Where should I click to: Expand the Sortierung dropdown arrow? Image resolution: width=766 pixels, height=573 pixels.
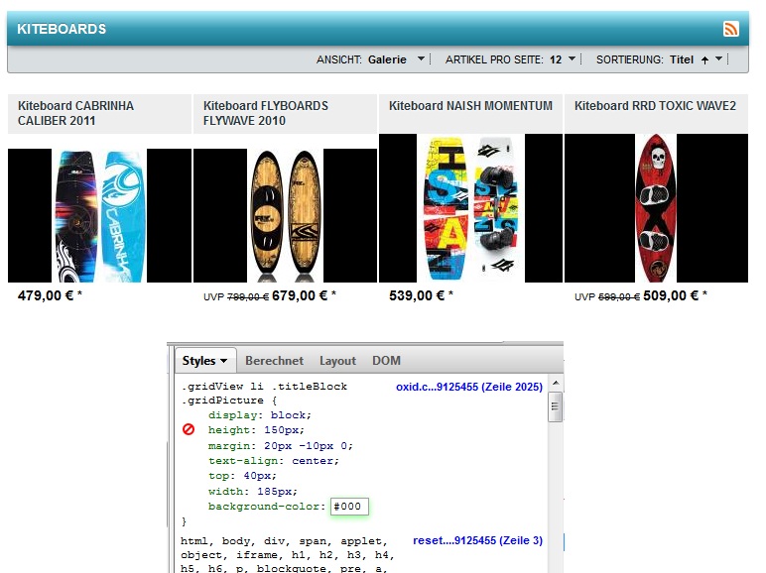[718, 59]
